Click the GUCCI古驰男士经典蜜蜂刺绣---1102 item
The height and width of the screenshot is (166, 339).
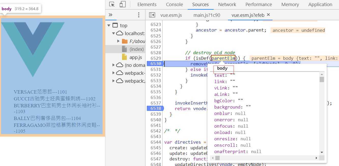(55, 99)
